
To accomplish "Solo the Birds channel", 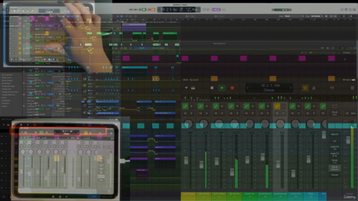I will (x=314, y=113).
